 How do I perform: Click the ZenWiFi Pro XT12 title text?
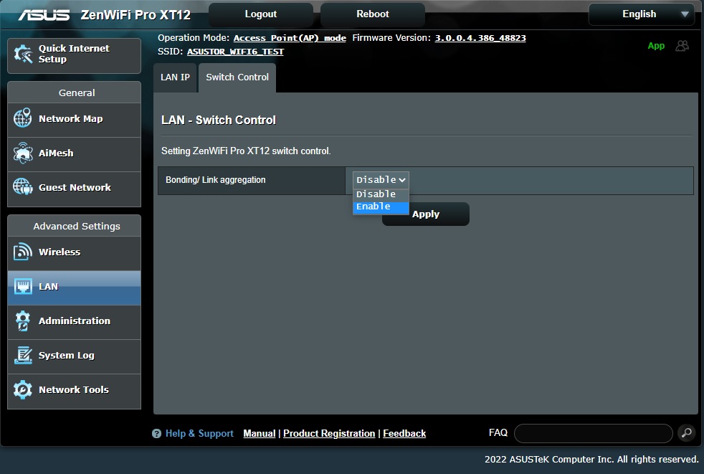[135, 15]
